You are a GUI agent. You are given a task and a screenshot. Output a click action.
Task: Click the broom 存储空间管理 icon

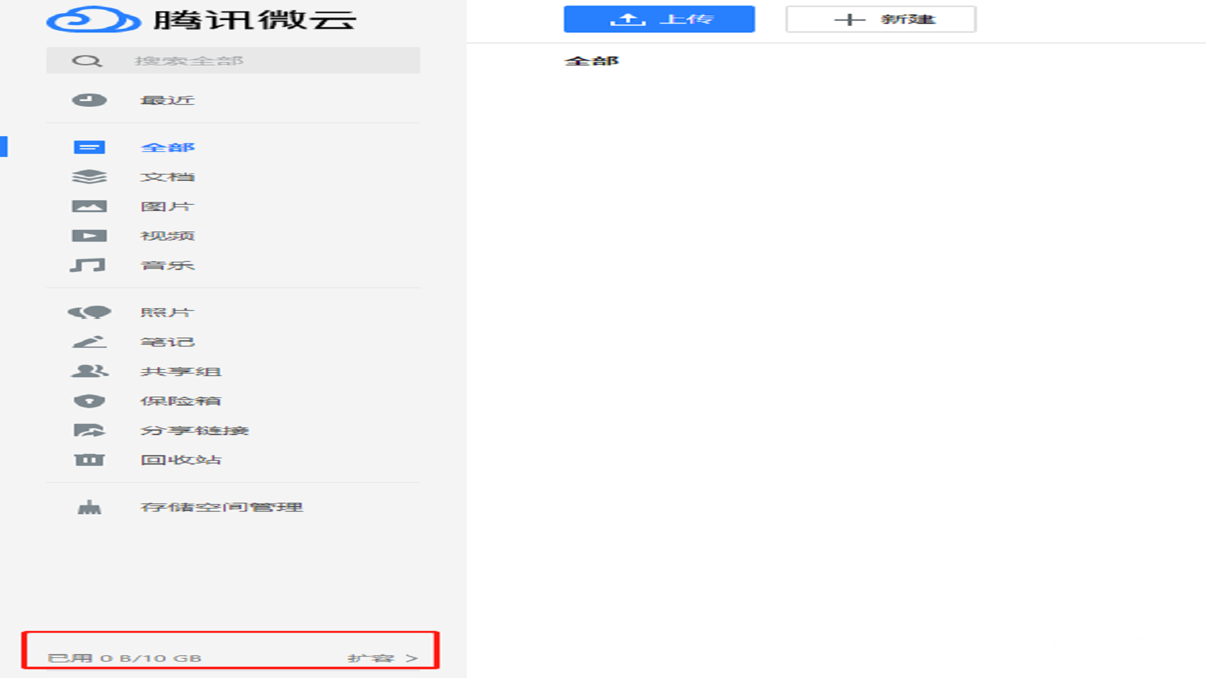point(89,507)
